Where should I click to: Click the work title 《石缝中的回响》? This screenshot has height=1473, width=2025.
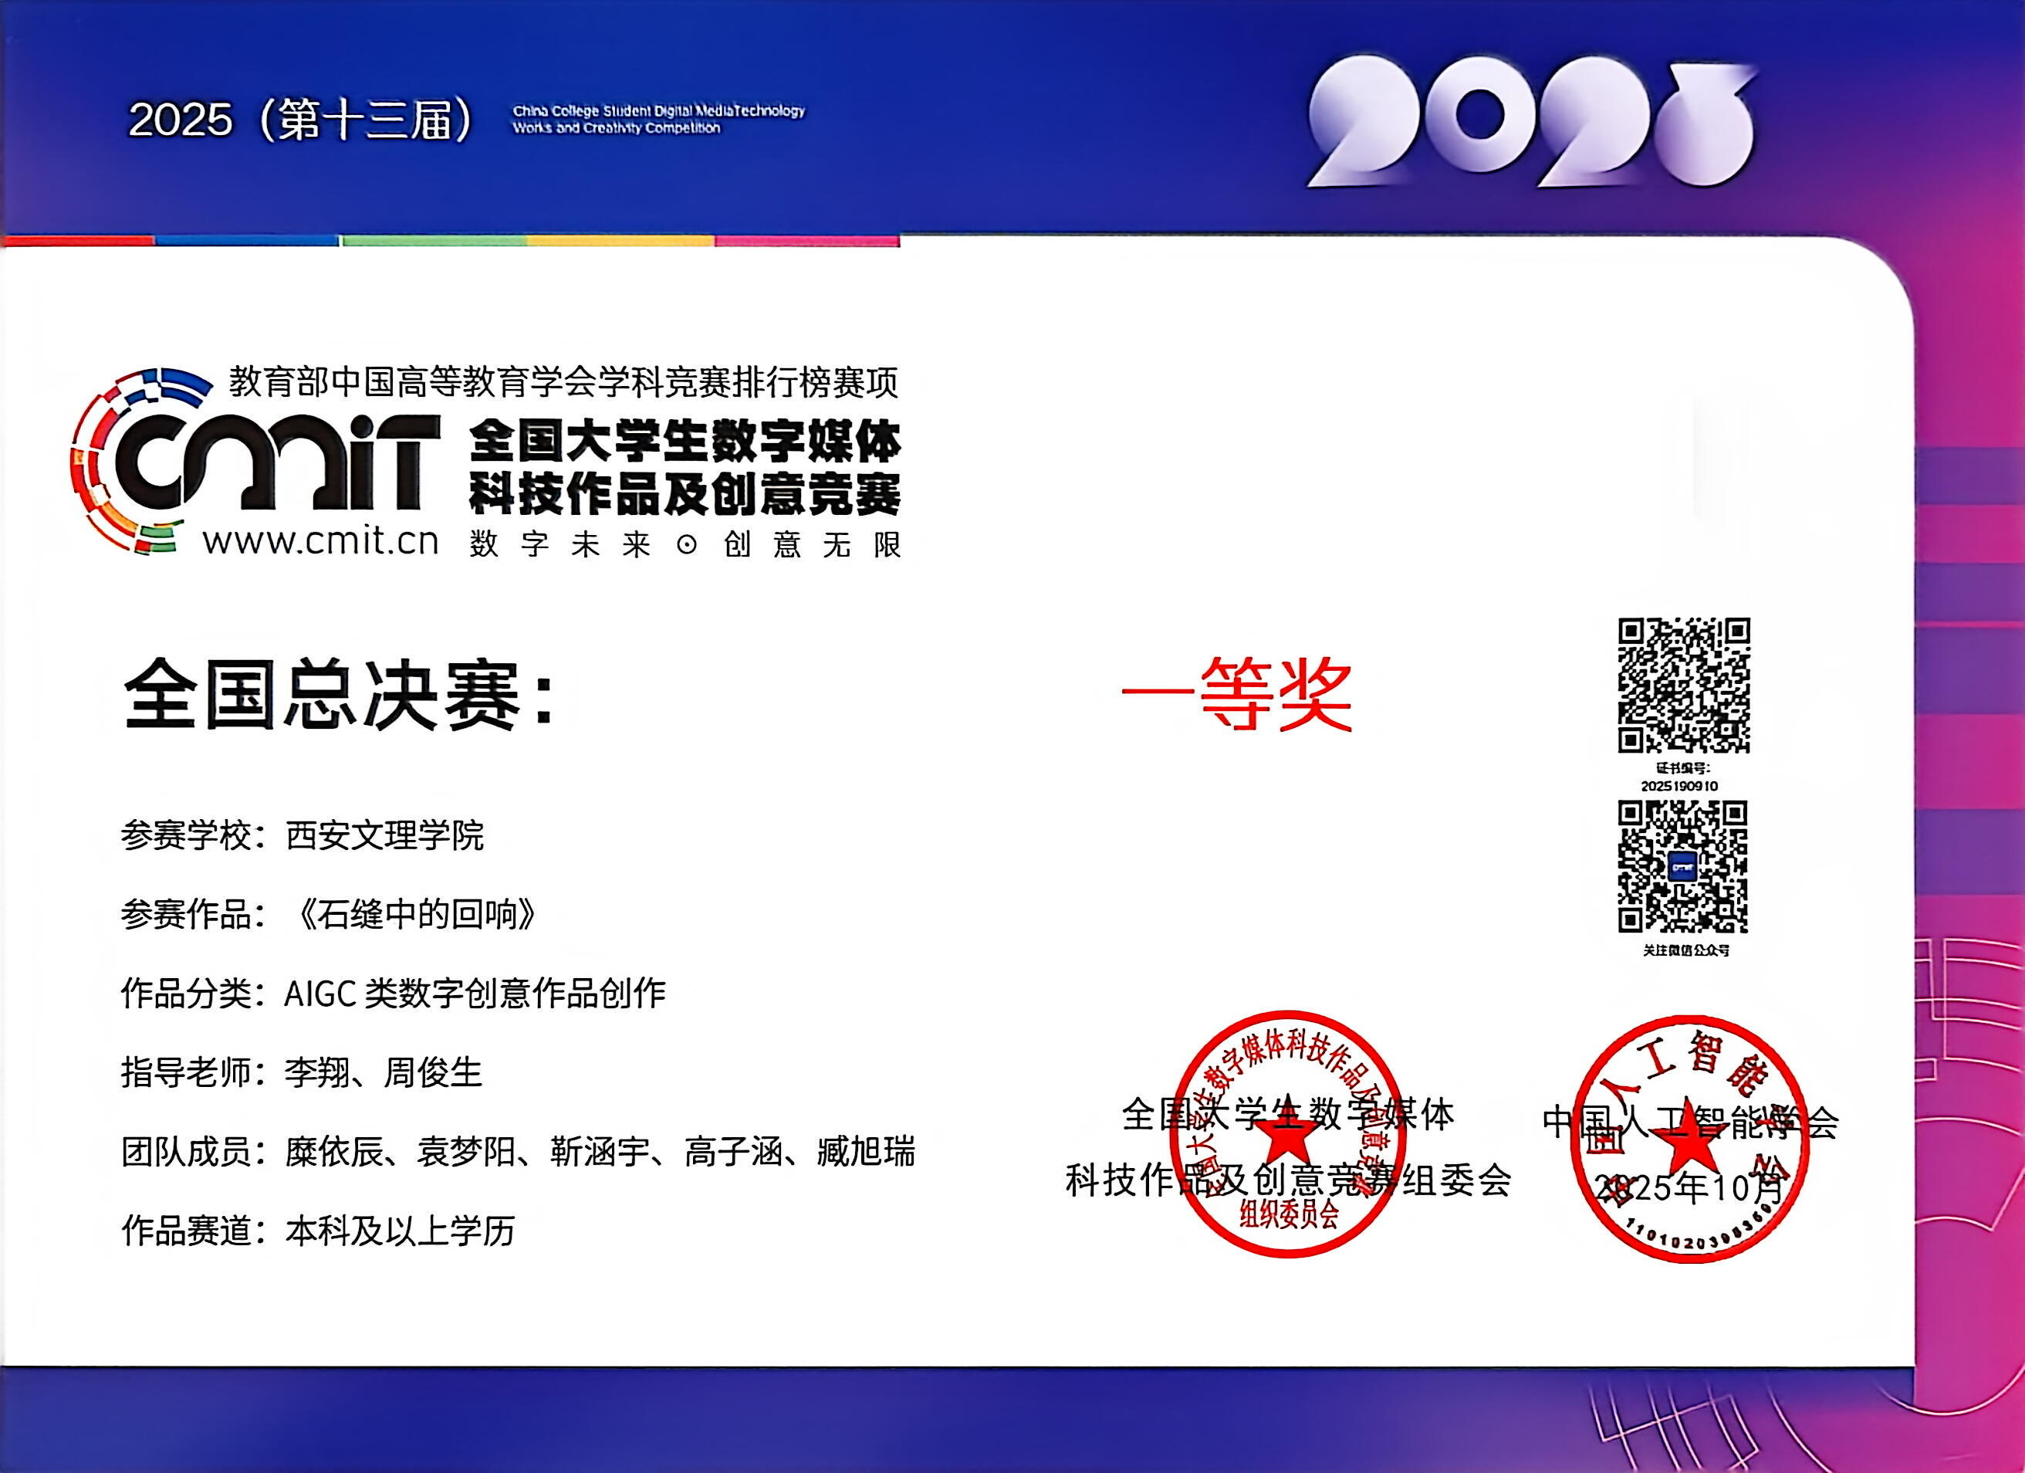(x=416, y=915)
